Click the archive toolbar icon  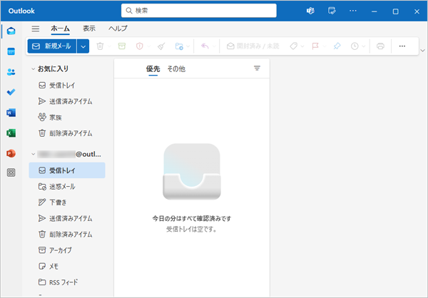[122, 46]
